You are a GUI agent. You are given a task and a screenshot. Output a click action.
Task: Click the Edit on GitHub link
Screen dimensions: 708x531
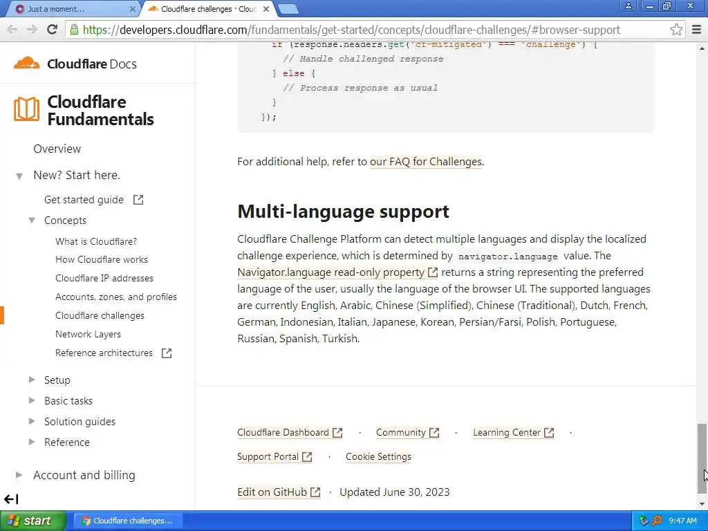[x=272, y=492]
